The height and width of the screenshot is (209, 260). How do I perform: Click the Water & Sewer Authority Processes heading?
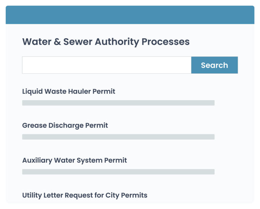click(106, 42)
